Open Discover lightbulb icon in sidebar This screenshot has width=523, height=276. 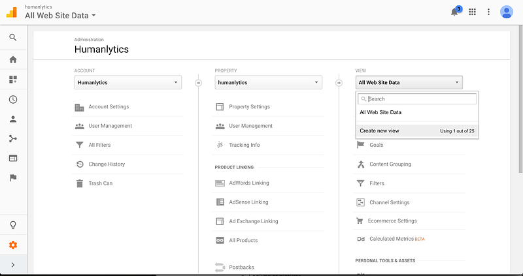click(x=13, y=225)
